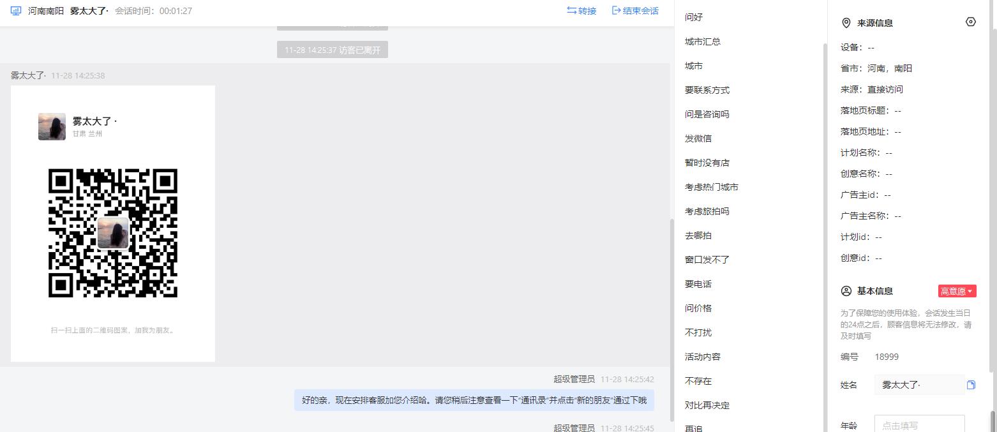Select the quick reply 问是咨询吗
Viewport: 997px width, 432px height.
pyautogui.click(x=707, y=114)
